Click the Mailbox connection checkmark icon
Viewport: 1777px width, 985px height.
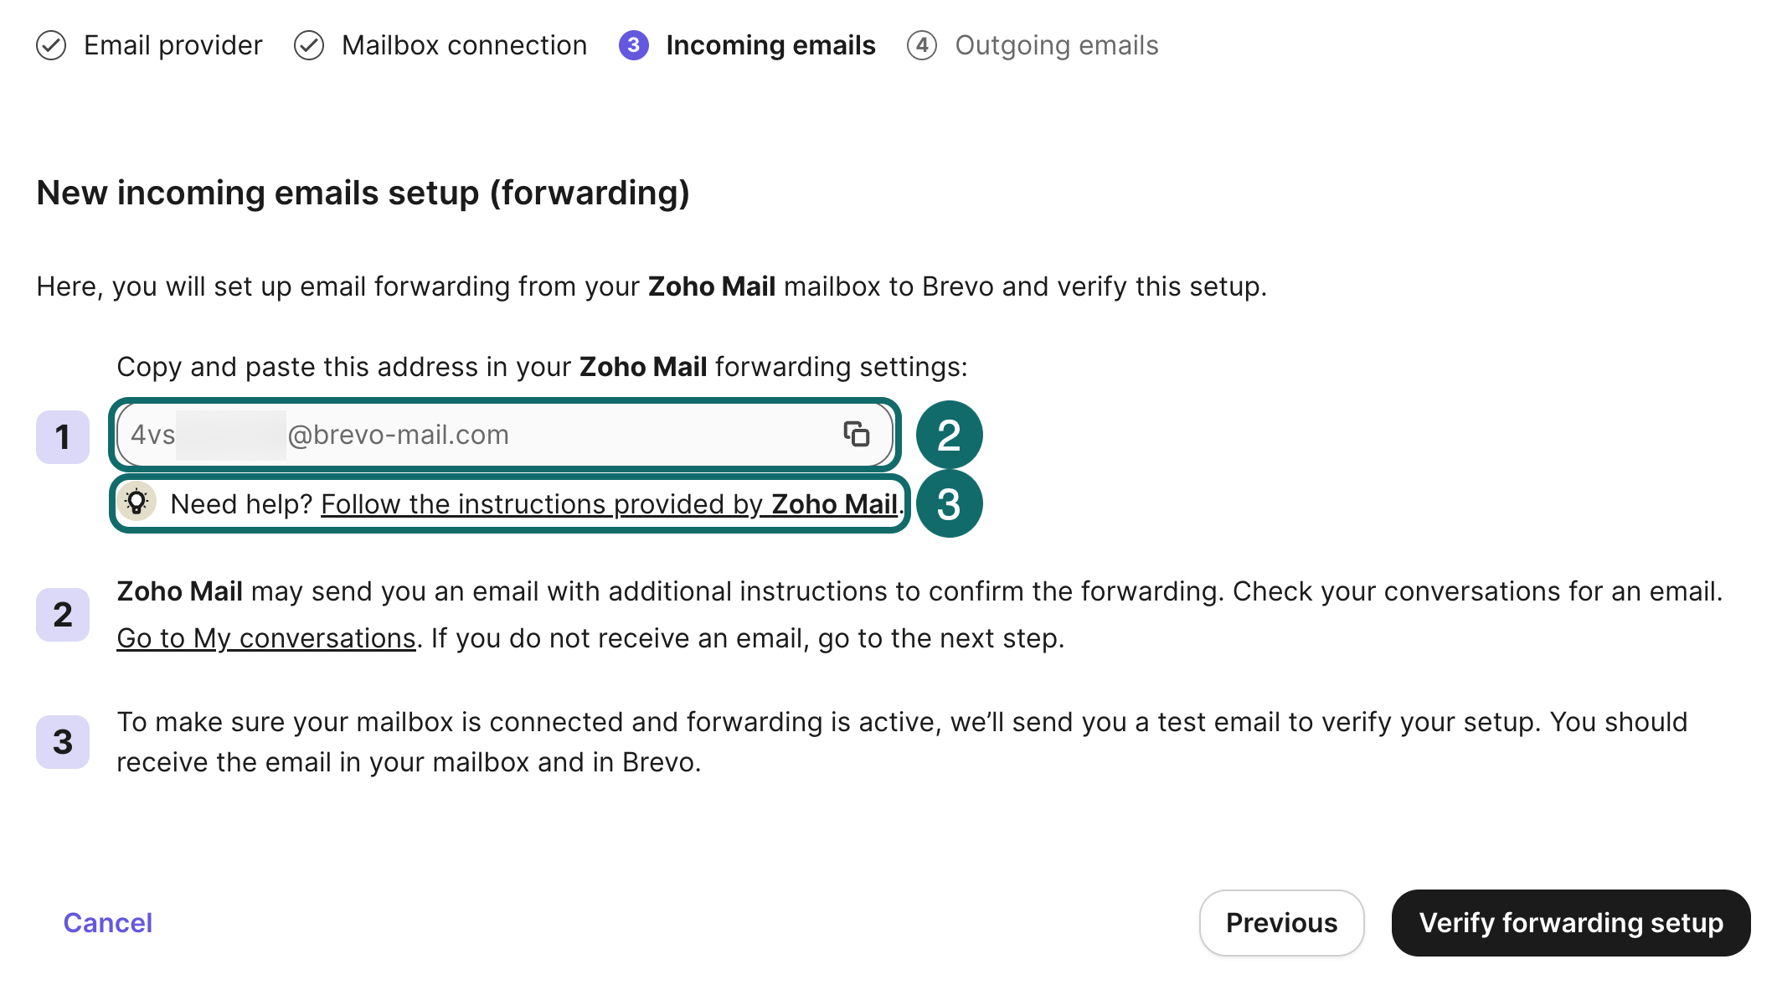(309, 45)
